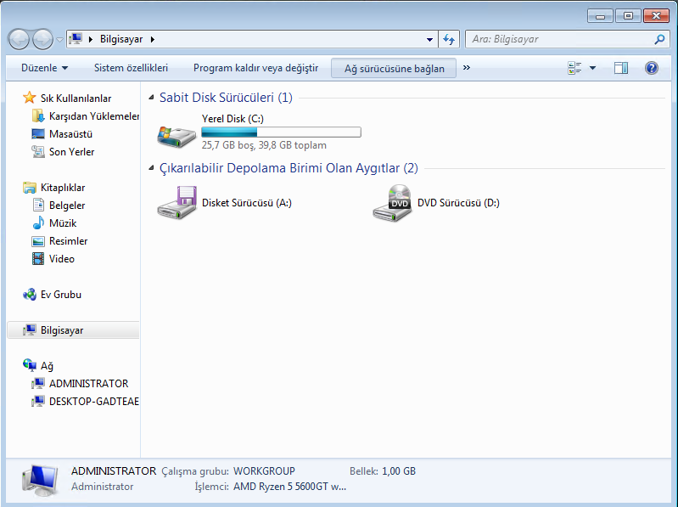Click the change view icon
The height and width of the screenshot is (507, 678).
(x=574, y=68)
